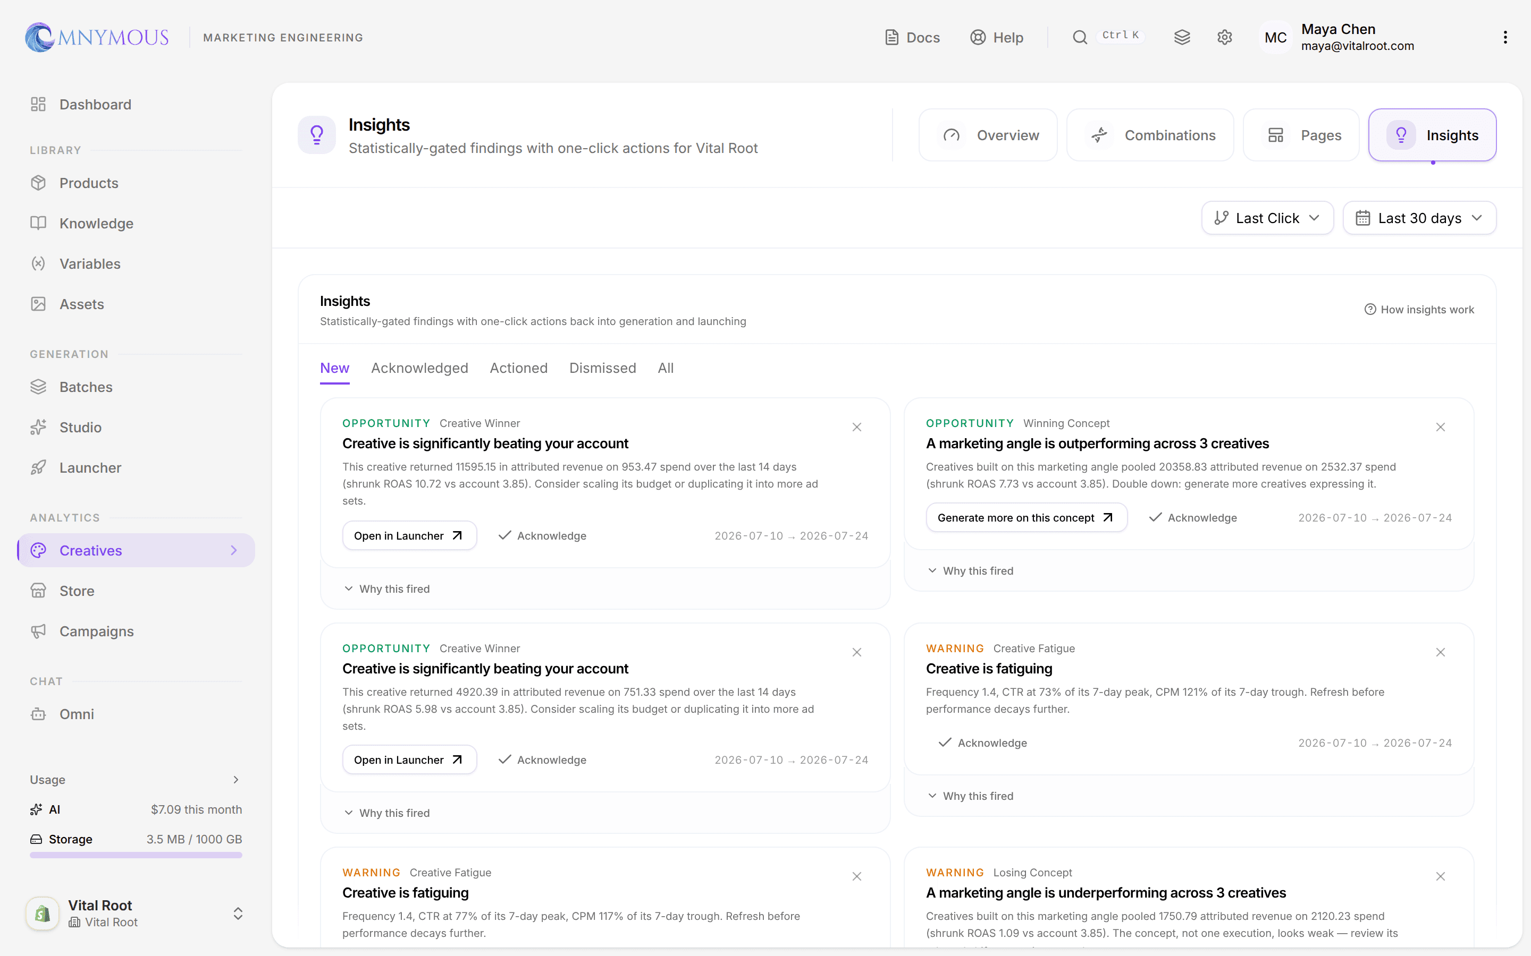
Task: Show Actioned insights tab
Action: (519, 368)
